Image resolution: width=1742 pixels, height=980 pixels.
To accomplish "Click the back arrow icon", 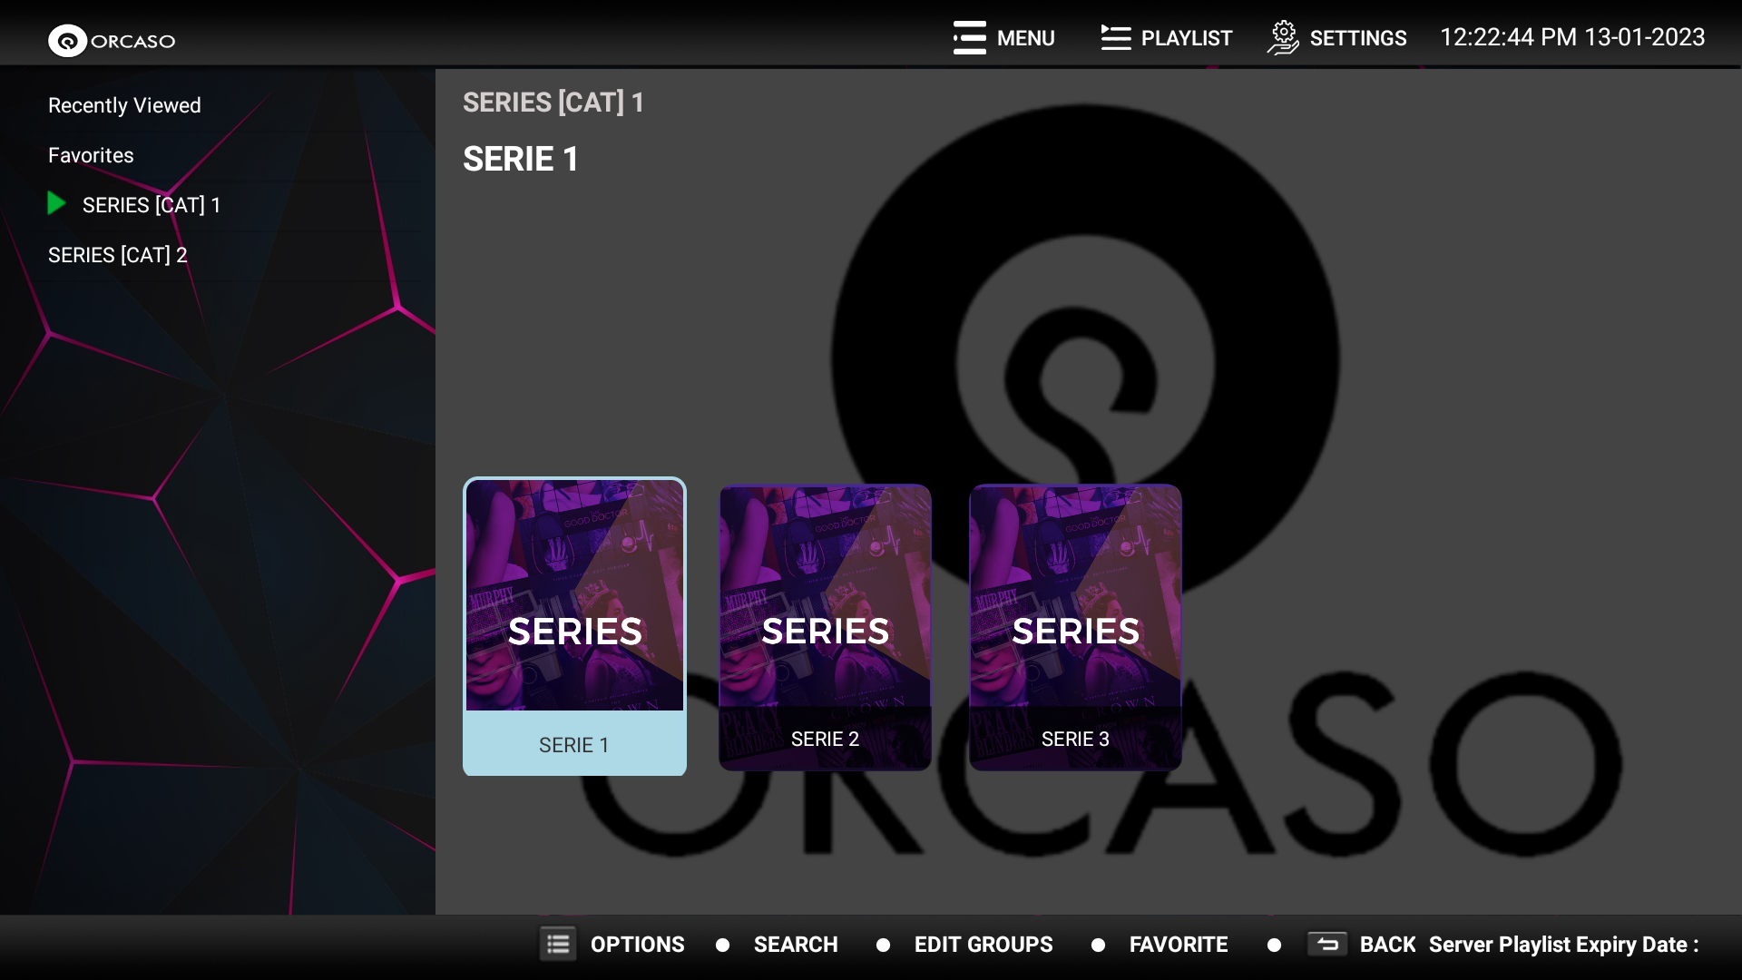I will pos(1327,944).
